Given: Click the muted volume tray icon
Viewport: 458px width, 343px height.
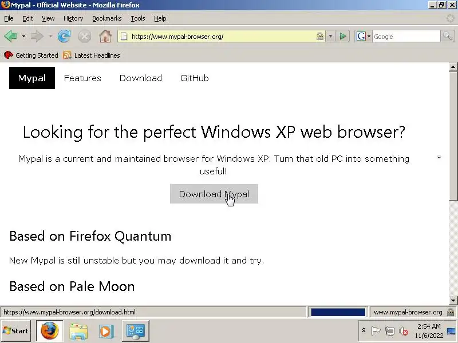Looking at the screenshot, I should coord(404,331).
